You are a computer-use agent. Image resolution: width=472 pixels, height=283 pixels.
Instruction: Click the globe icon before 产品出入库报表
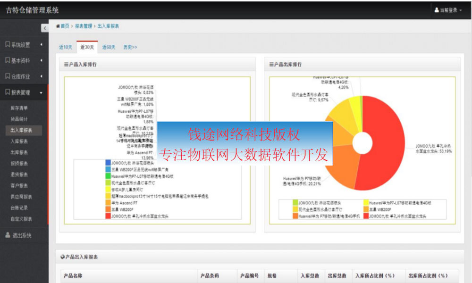[61, 257]
